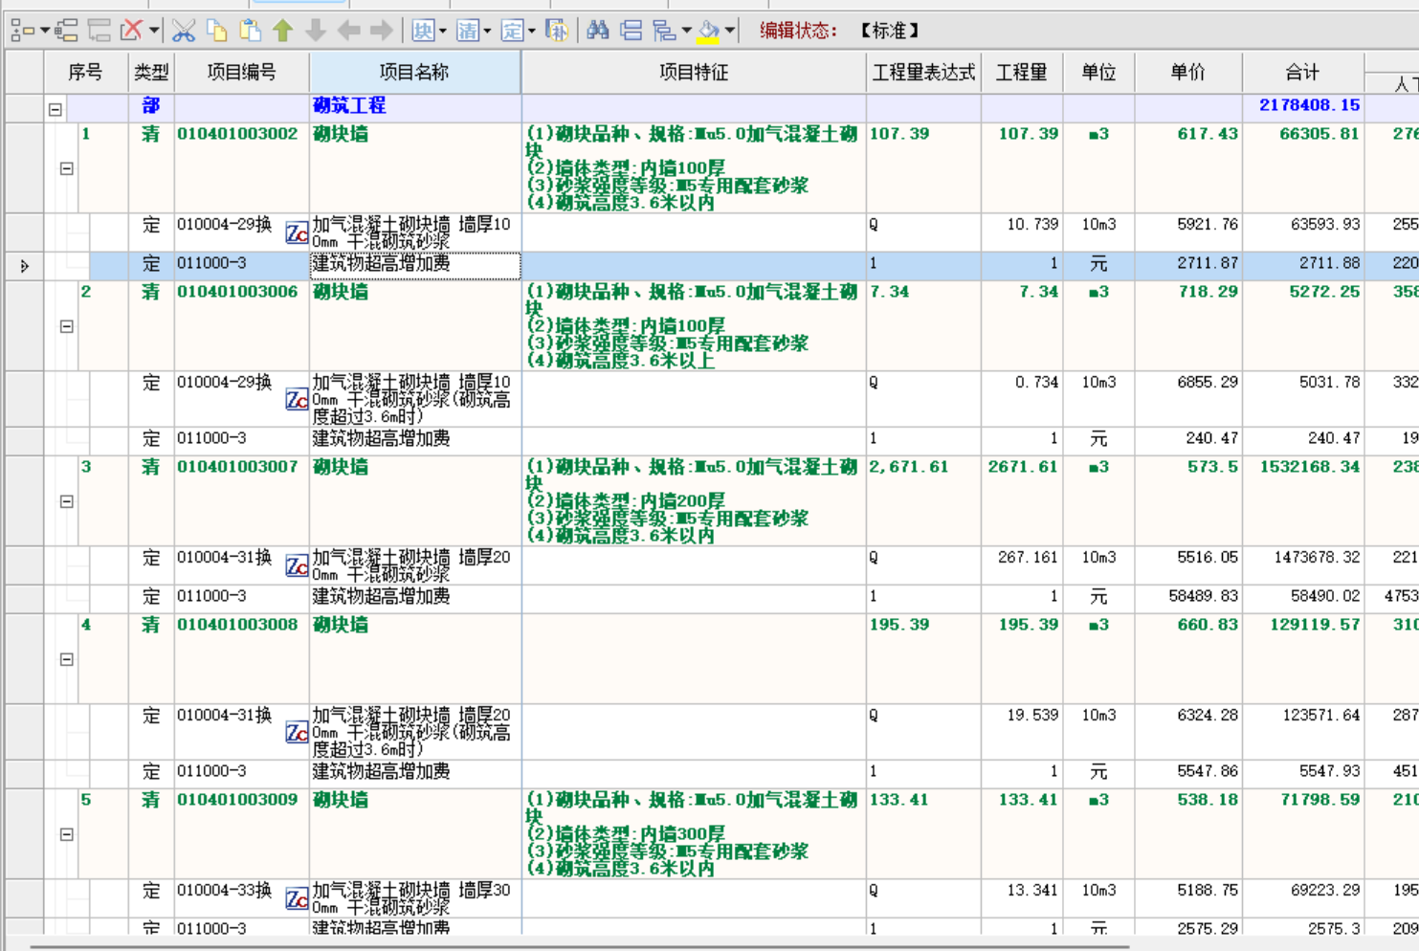
Task: Select item code 010401003002
Action: tap(237, 134)
